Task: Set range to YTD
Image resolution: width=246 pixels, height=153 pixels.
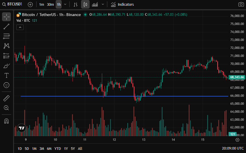Action: coord(58,149)
